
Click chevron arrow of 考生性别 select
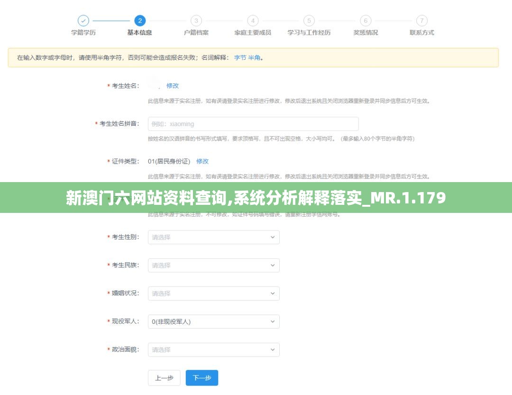tap(272, 237)
